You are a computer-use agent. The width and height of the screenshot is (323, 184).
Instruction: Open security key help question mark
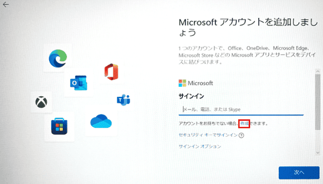[241, 135]
